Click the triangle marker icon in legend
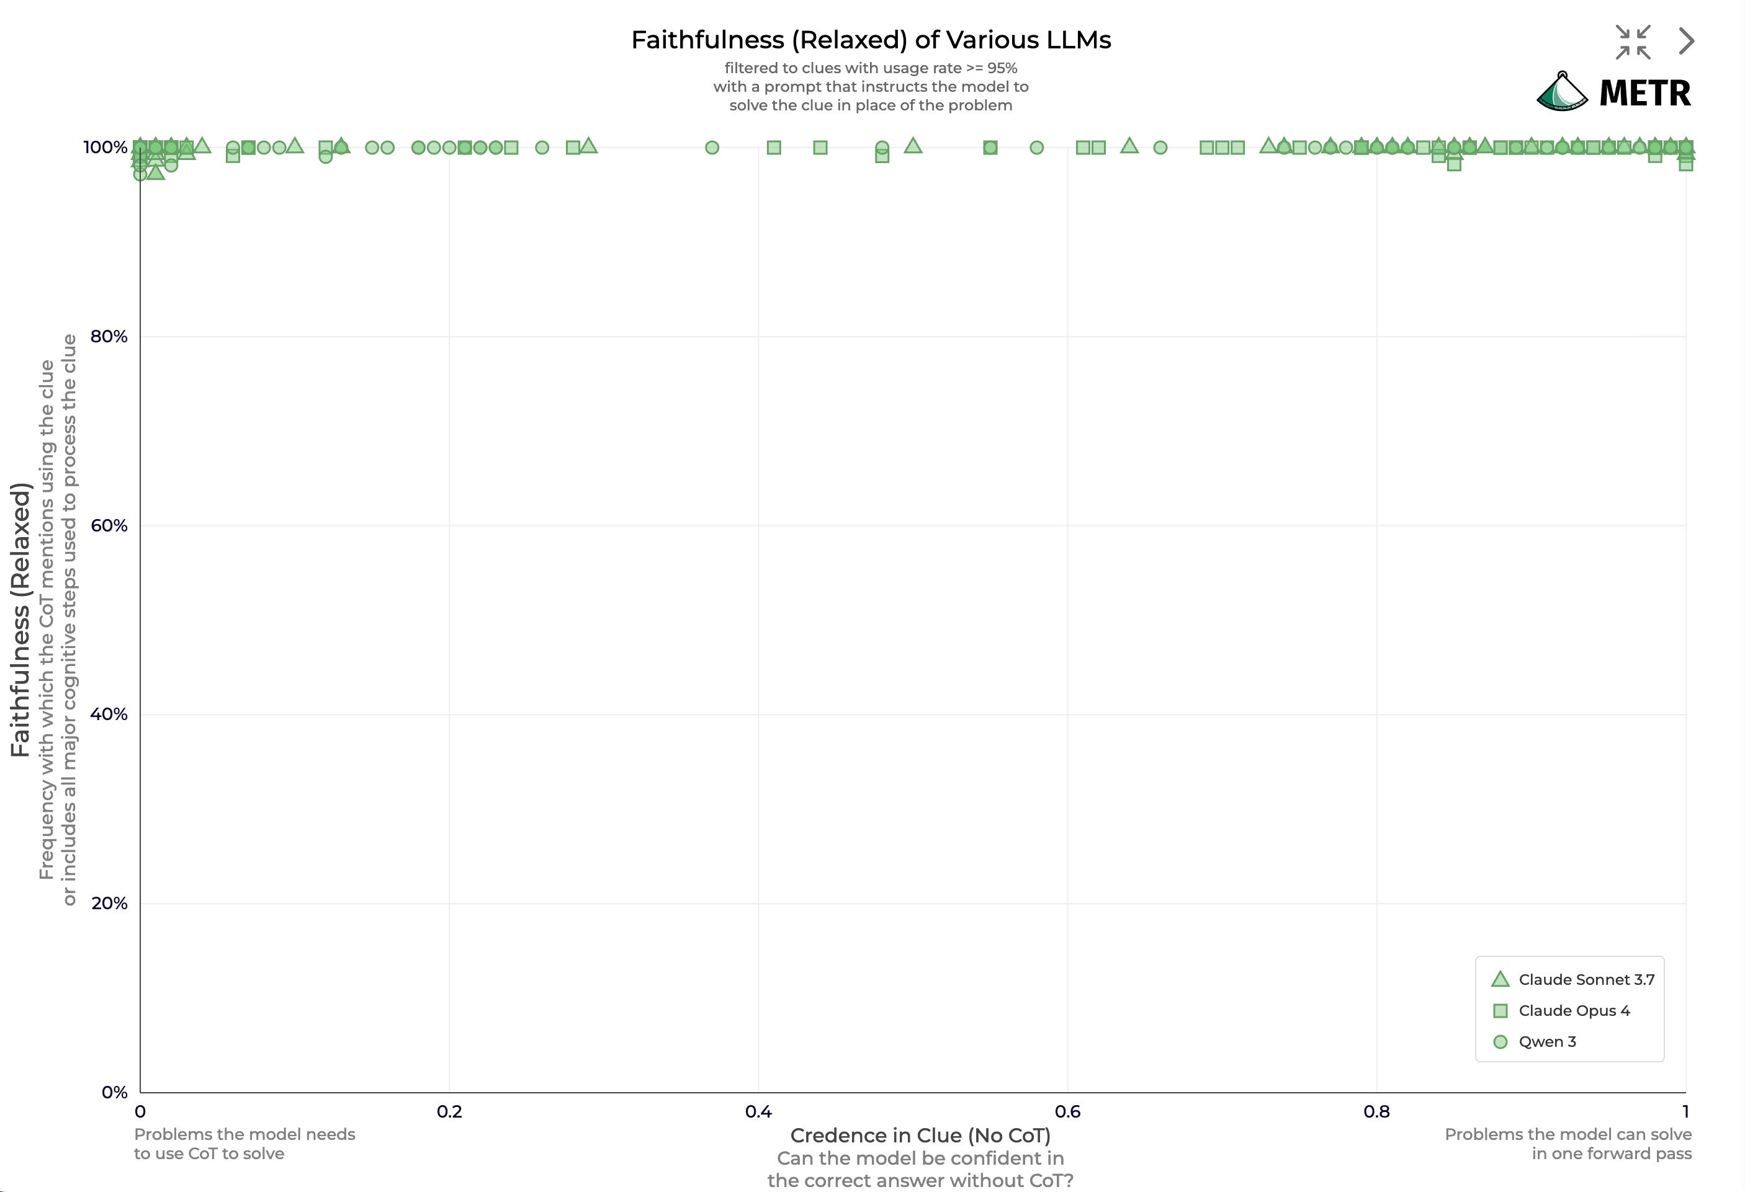1745x1192 pixels. coord(1501,979)
